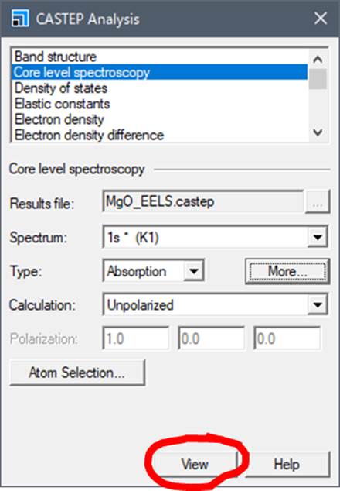340x491 pixels.
Task: Open Results file browse ellipsis button
Action: (317, 202)
